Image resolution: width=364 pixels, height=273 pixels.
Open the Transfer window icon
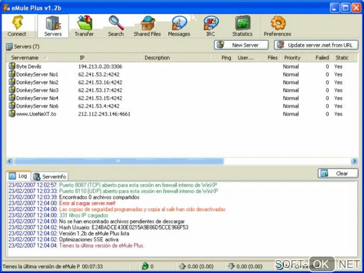pyautogui.click(x=85, y=23)
